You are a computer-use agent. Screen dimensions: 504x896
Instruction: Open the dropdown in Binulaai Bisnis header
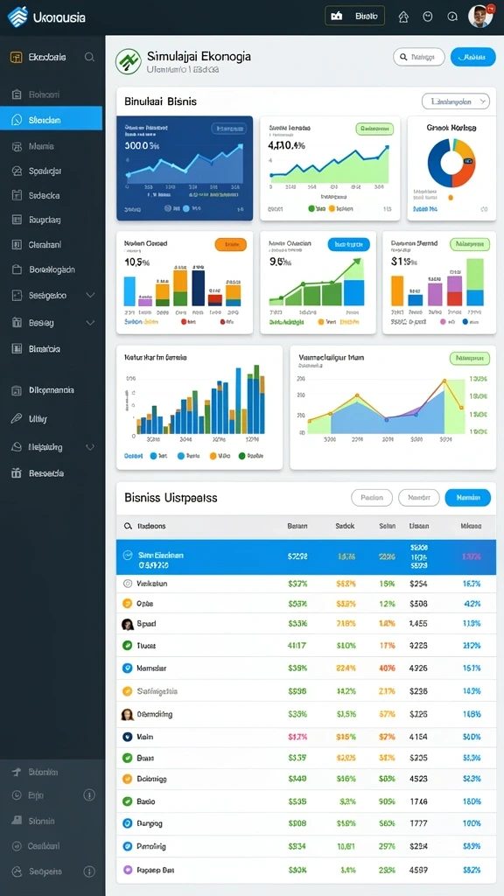point(456,101)
